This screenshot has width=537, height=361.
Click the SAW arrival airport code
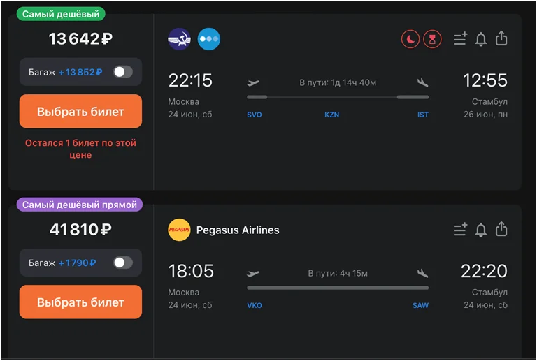[420, 305]
